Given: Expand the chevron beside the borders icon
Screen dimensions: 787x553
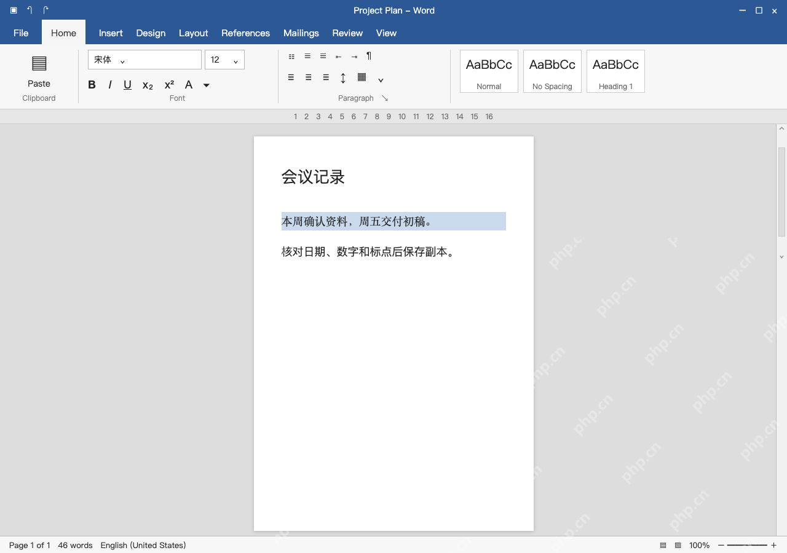Looking at the screenshot, I should click(x=381, y=80).
